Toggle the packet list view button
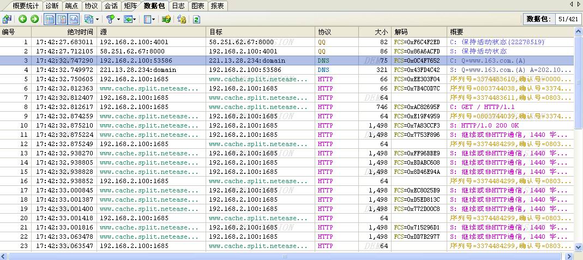The width and height of the screenshot is (583, 260). [x=50, y=19]
